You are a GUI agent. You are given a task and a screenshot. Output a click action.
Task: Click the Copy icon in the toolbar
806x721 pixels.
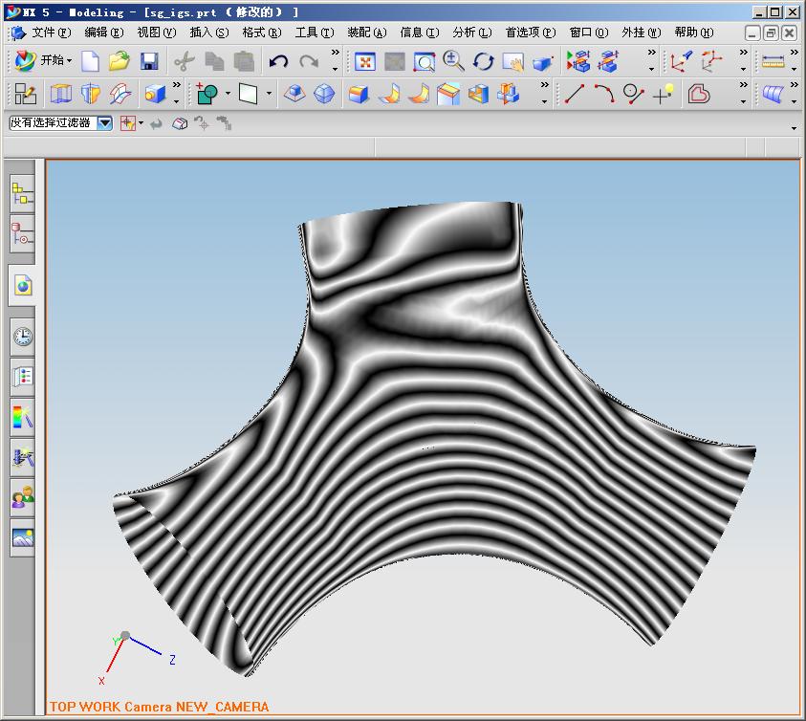point(214,62)
